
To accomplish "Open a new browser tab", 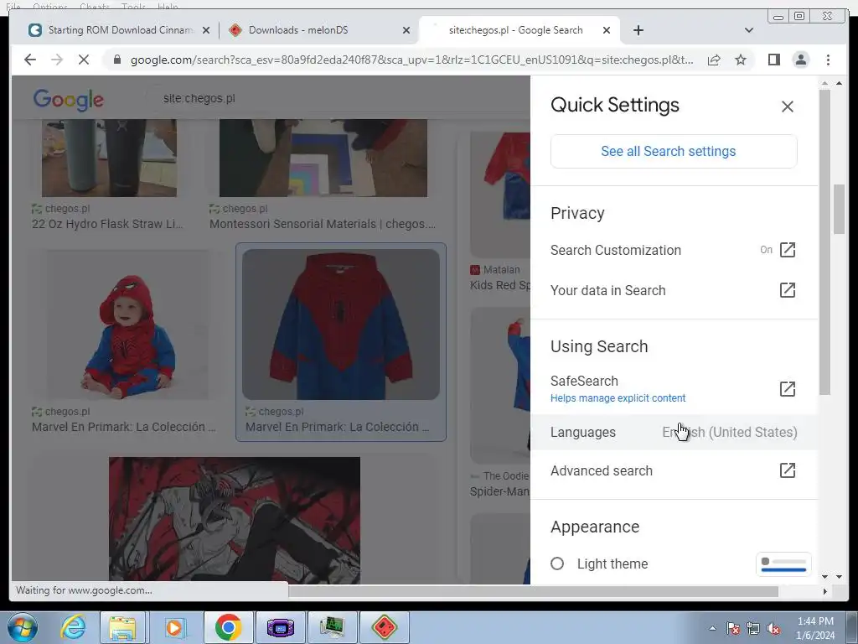I will pyautogui.click(x=638, y=30).
